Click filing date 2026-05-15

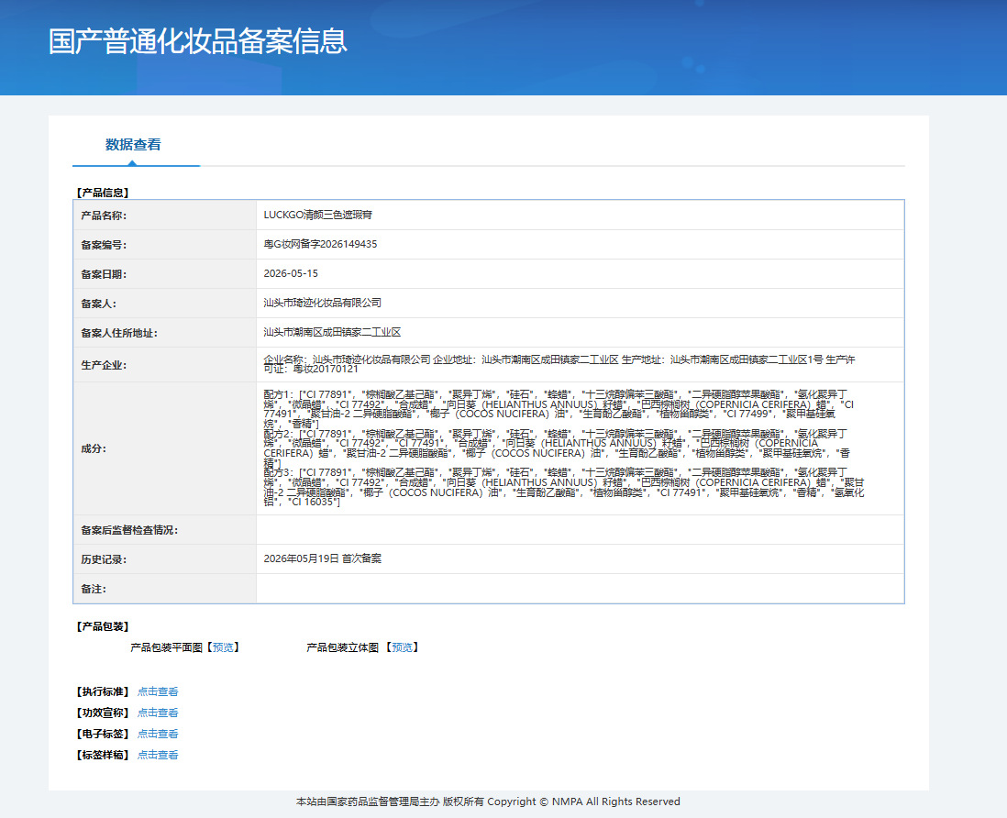(x=291, y=273)
